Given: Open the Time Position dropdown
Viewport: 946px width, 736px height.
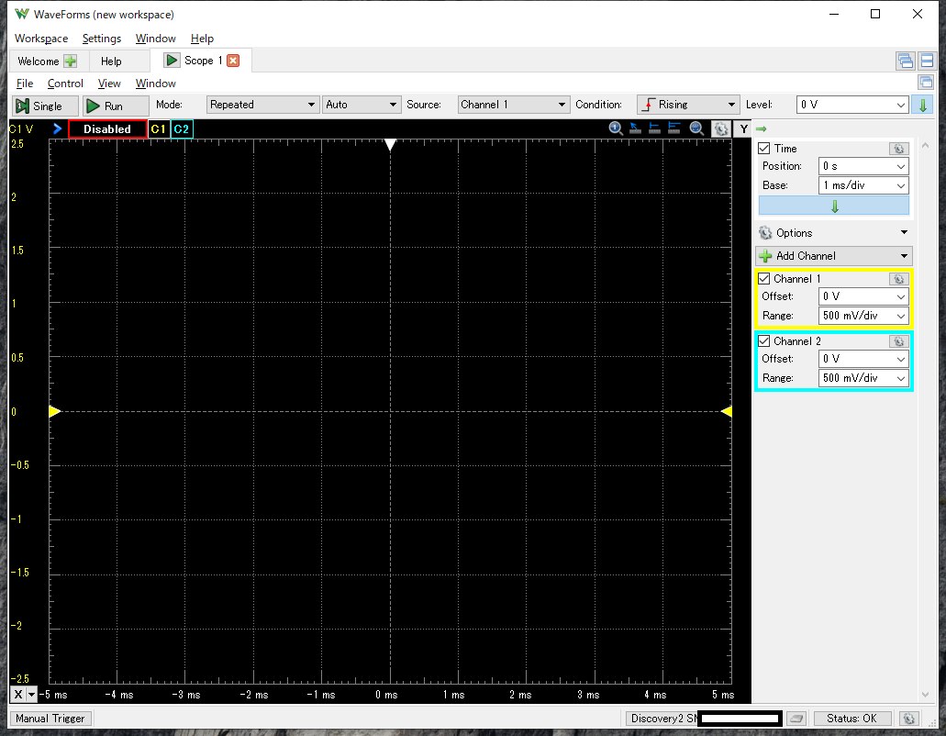Looking at the screenshot, I should point(863,166).
